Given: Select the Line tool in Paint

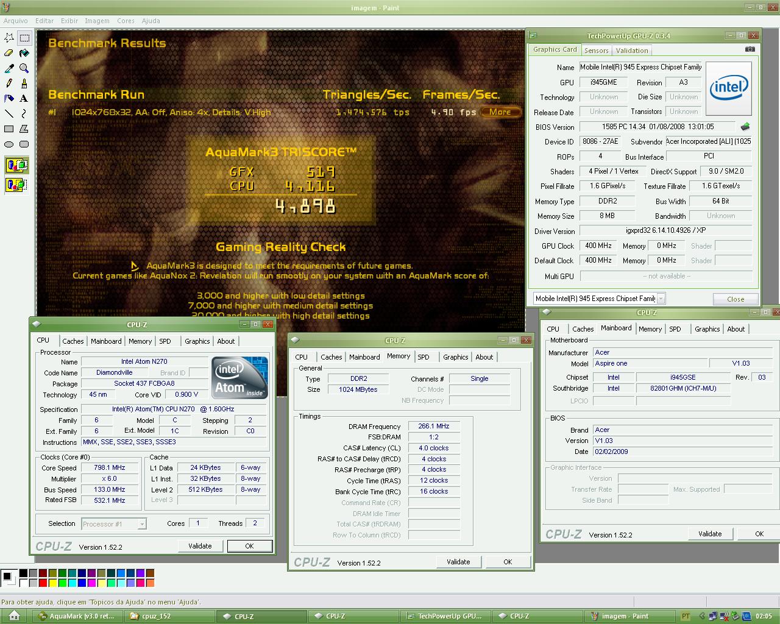Looking at the screenshot, I should tap(9, 113).
